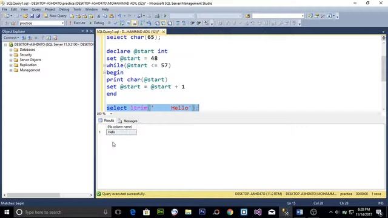Click the editor vertical scrollbar thumb

384,68
